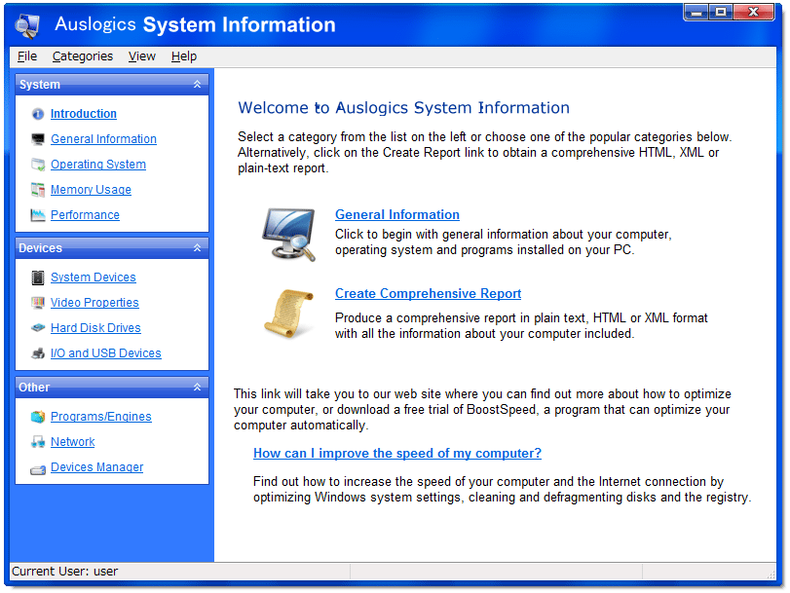Viewport: 790px width, 593px height.
Task: Click the large monitor with magnifier icon
Action: (289, 235)
